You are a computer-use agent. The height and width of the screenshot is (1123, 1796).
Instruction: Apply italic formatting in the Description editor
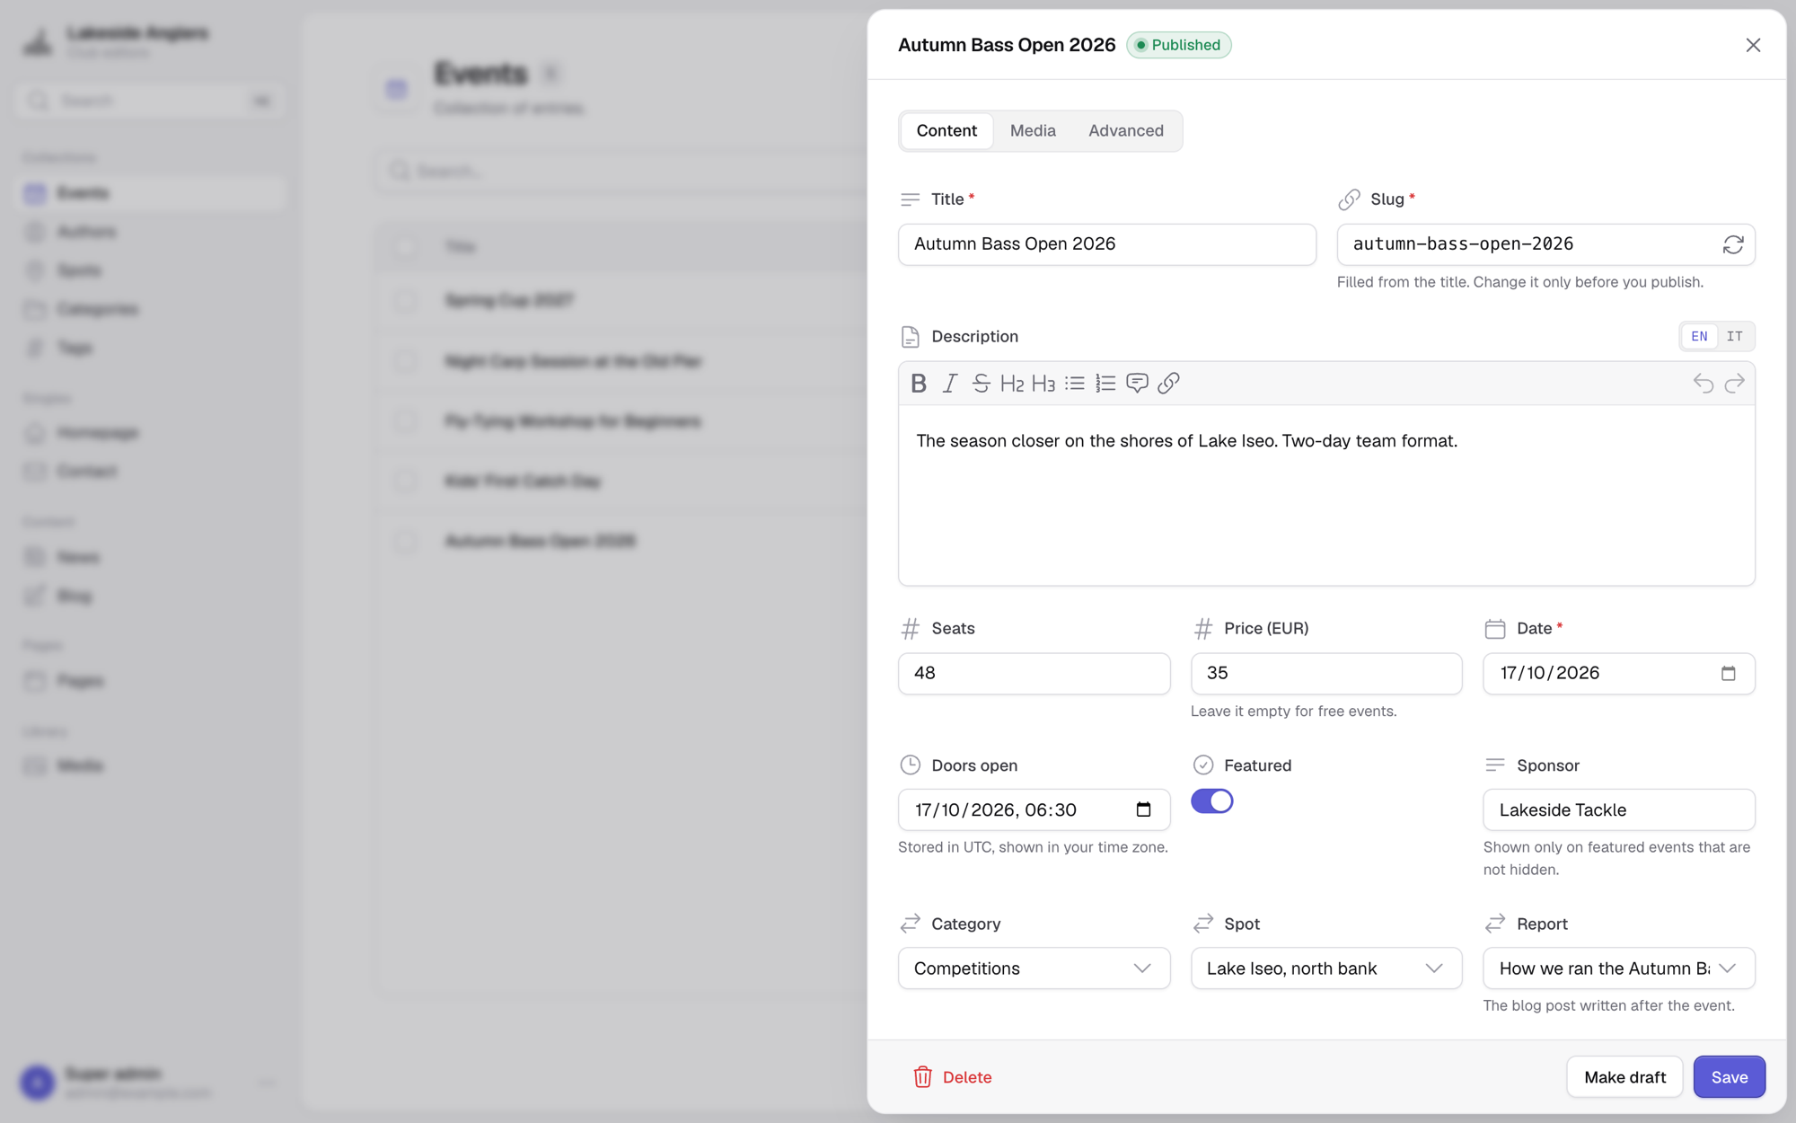point(949,384)
